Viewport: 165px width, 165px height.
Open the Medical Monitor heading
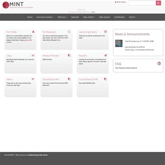point(51,56)
